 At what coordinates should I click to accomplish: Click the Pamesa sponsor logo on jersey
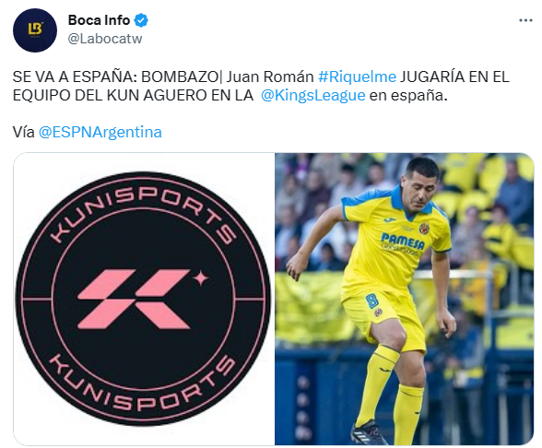402,242
